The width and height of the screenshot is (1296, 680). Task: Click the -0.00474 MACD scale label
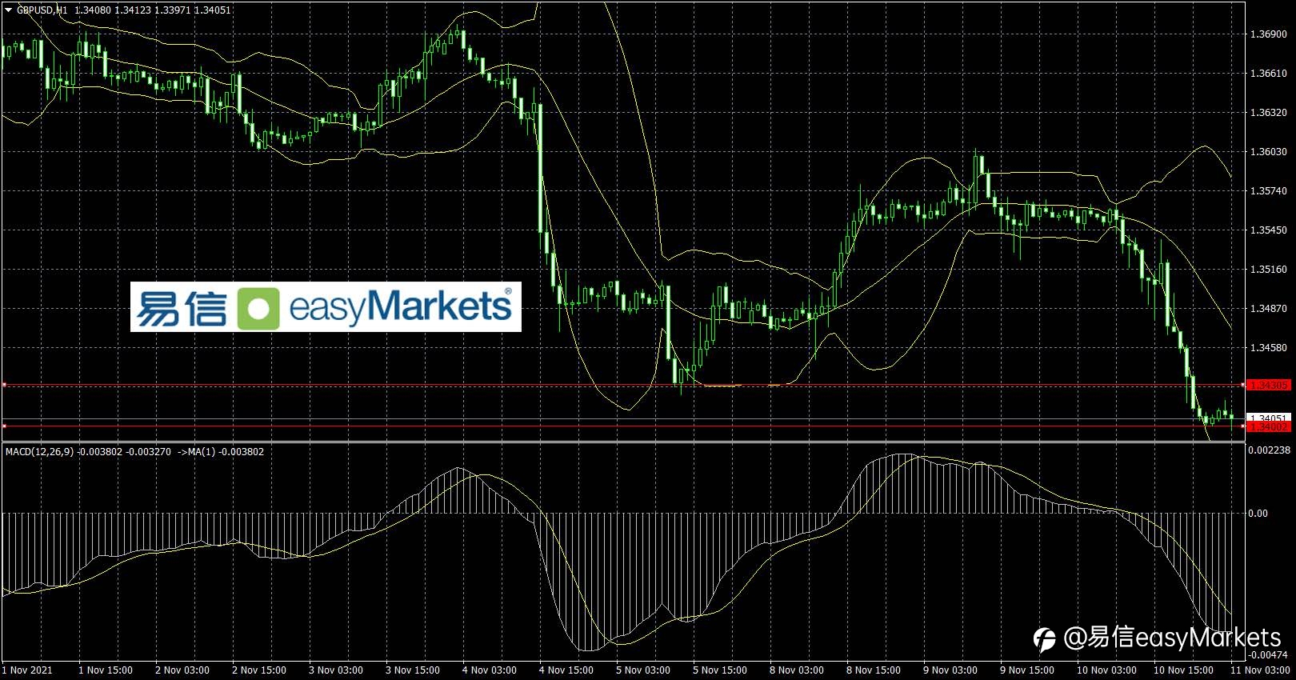coord(1269,654)
